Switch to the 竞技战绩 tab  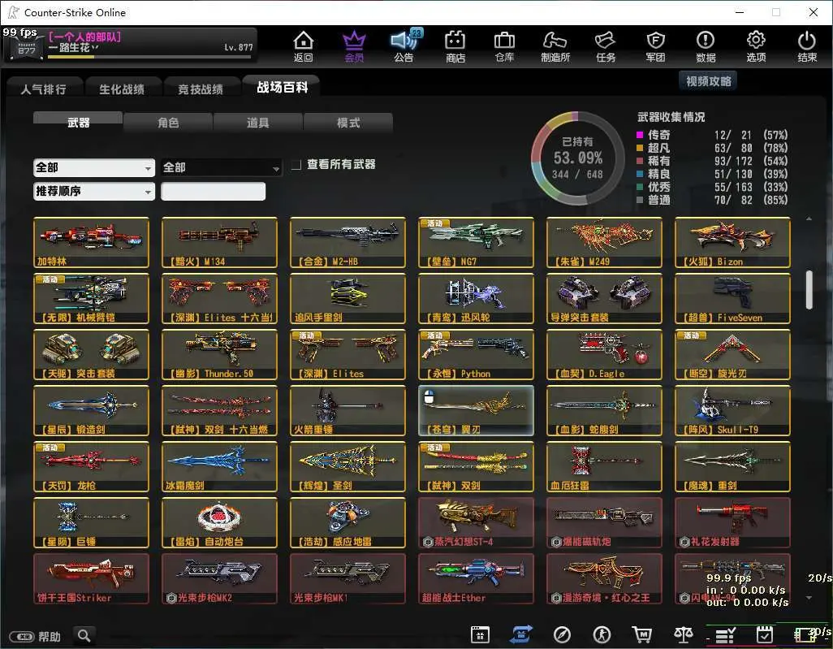click(201, 89)
